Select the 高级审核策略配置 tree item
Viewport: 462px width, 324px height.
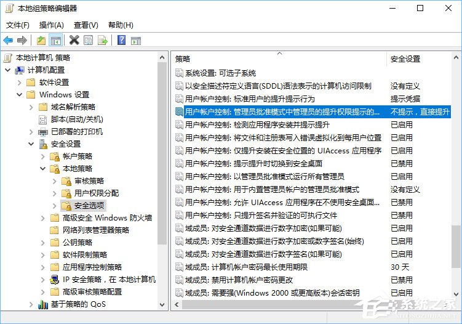(x=92, y=292)
